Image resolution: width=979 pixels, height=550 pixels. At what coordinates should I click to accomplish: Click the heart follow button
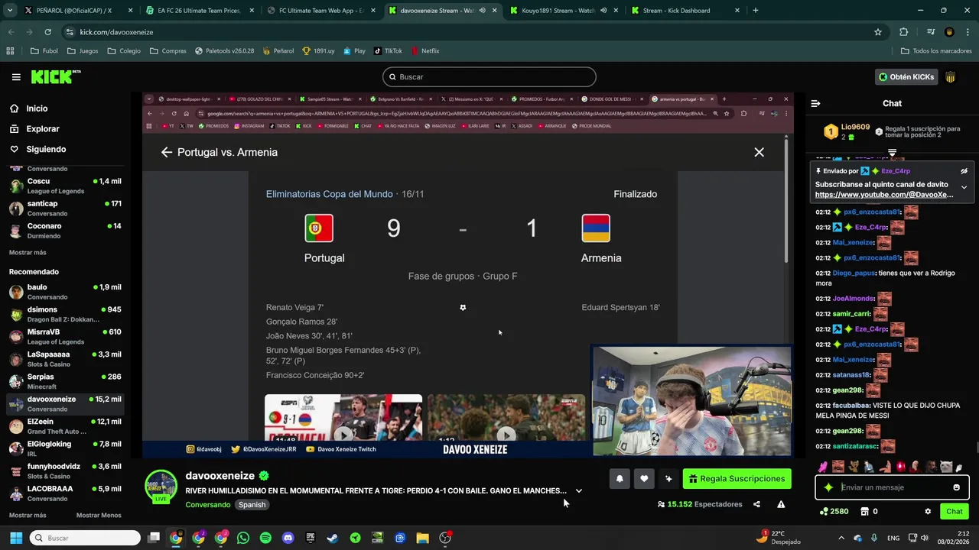pos(644,479)
